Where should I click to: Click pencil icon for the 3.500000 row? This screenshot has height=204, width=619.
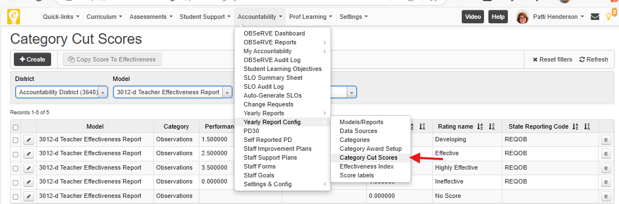pos(28,168)
